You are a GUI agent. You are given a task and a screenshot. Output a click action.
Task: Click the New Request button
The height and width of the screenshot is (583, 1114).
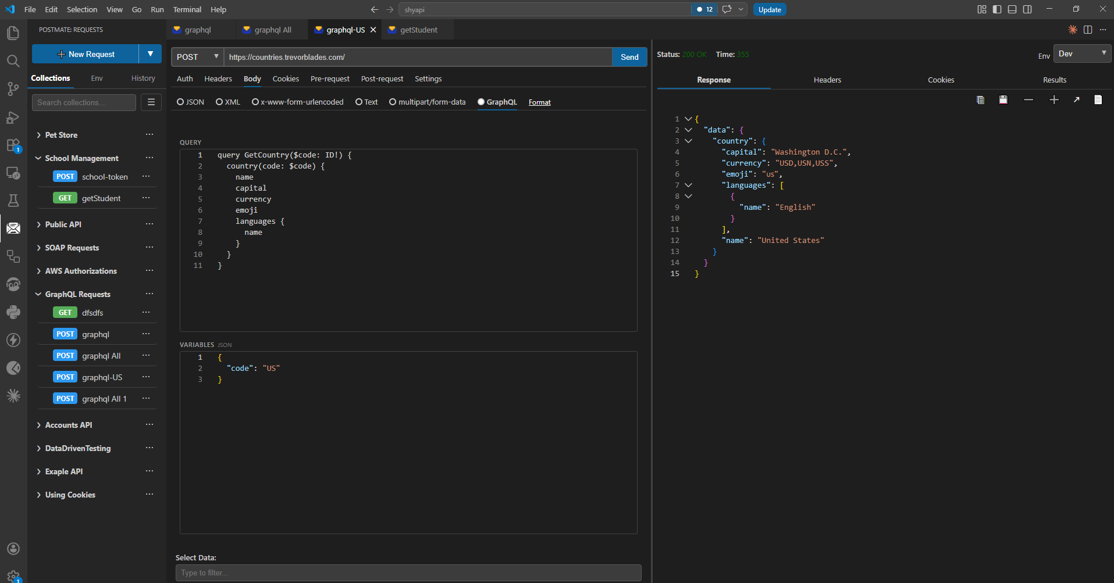click(86, 54)
